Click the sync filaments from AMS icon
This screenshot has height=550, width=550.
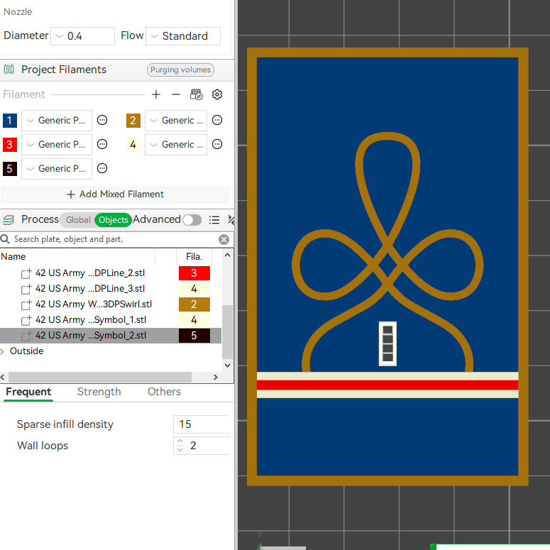point(197,94)
